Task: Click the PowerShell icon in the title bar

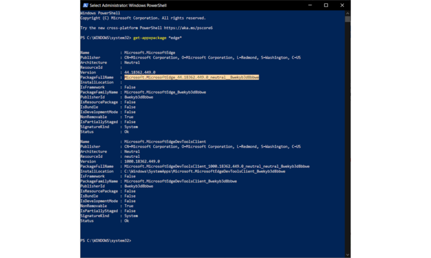Action: tap(85, 5)
